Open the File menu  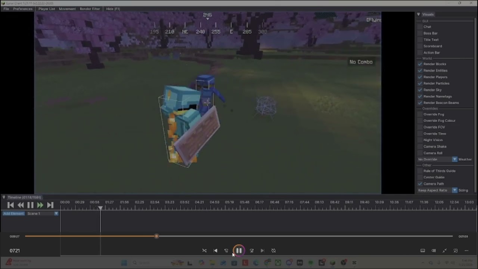click(x=6, y=9)
